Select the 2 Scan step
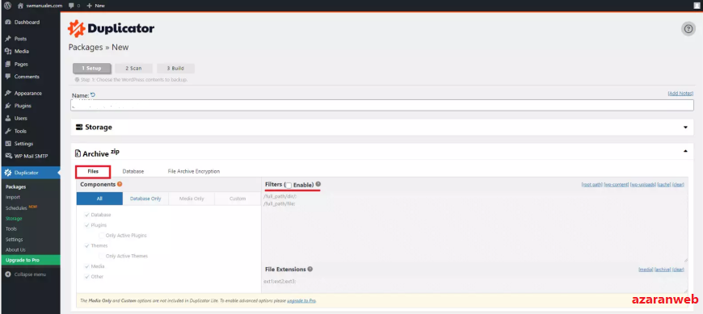This screenshot has width=703, height=314. [x=133, y=69]
